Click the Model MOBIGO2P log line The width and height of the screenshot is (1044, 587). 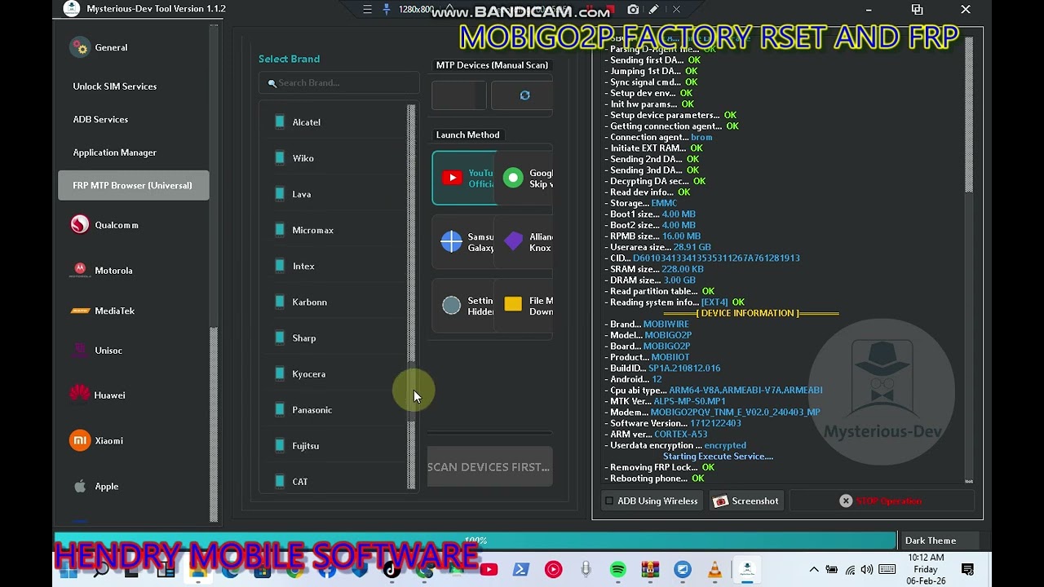click(x=651, y=335)
